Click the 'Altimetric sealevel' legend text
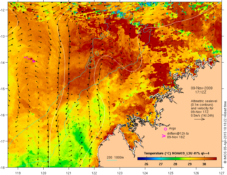227x175 pixels. [204, 101]
